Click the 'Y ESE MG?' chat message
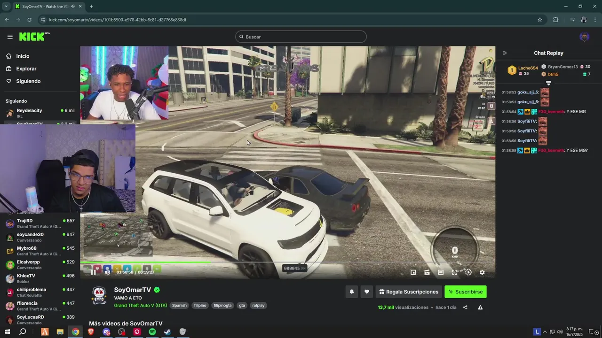 tap(577, 150)
